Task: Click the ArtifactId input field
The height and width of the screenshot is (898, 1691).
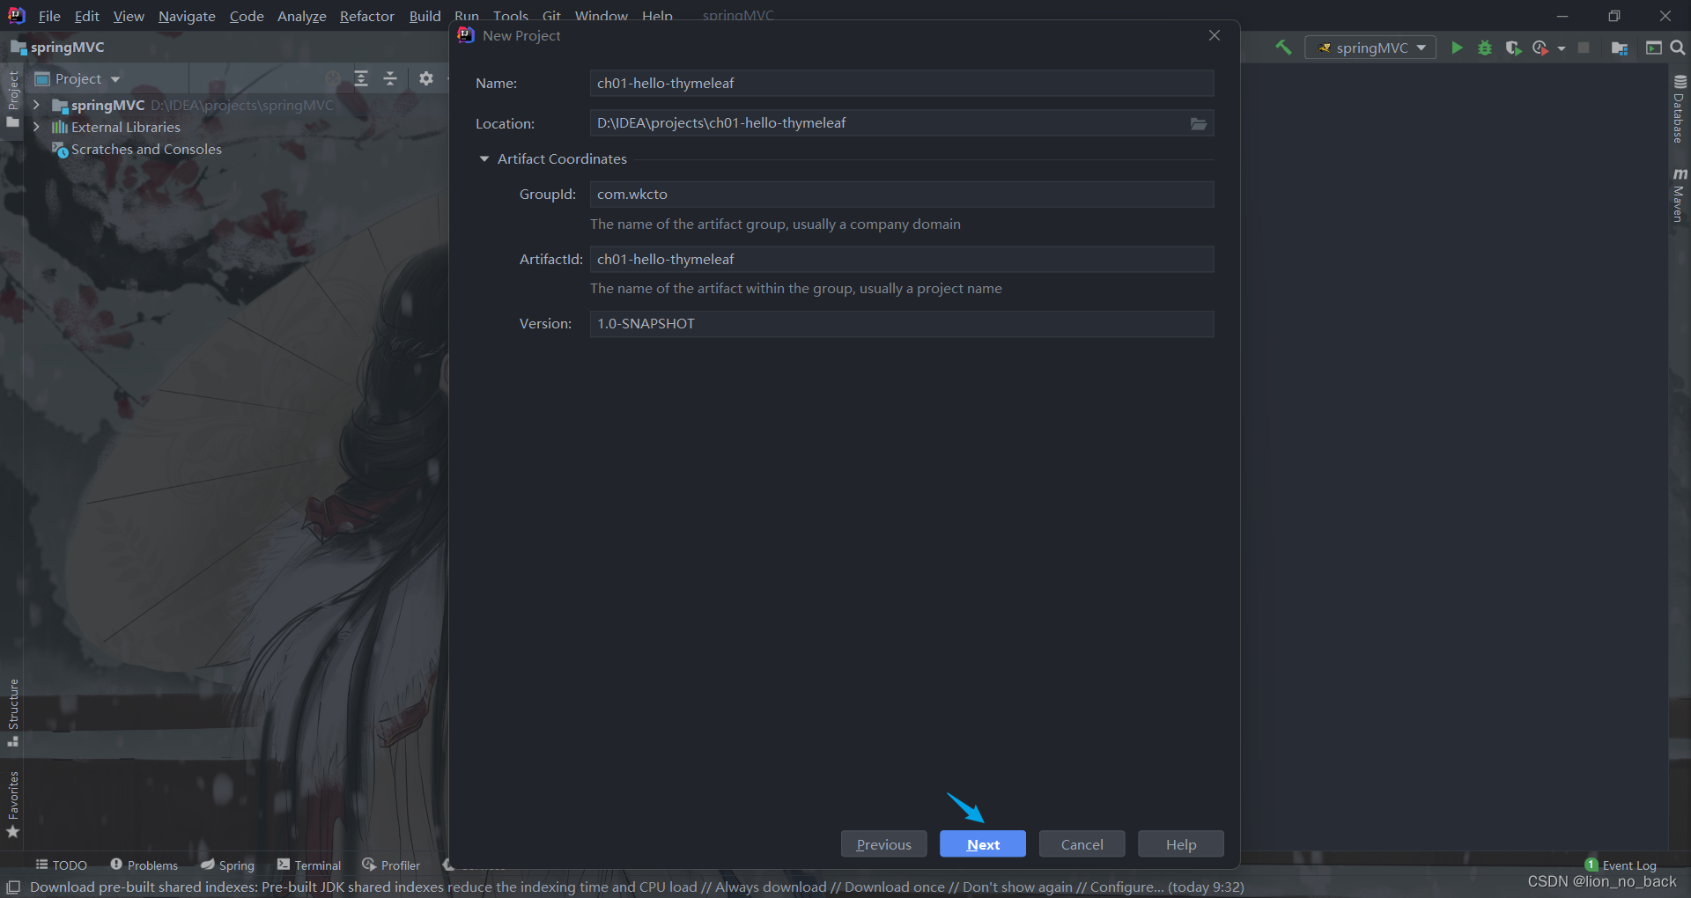Action: (x=901, y=259)
